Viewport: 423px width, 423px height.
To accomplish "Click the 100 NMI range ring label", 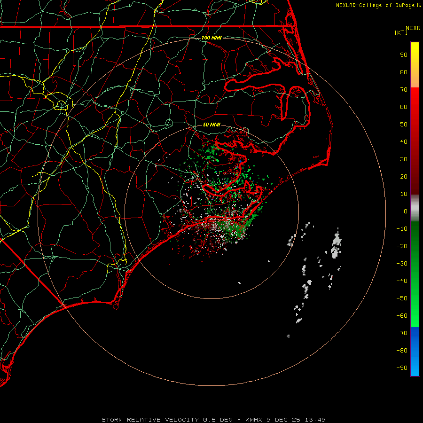I will tap(211, 38).
